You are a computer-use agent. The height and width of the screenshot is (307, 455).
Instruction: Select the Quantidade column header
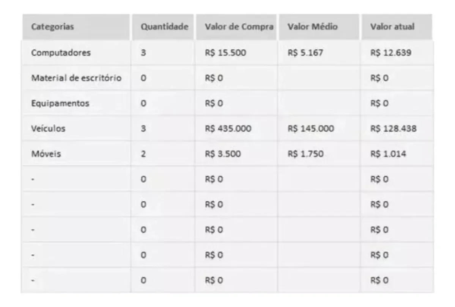click(x=163, y=27)
